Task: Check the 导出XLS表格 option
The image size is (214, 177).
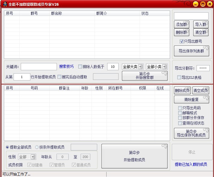Action: pos(179,77)
